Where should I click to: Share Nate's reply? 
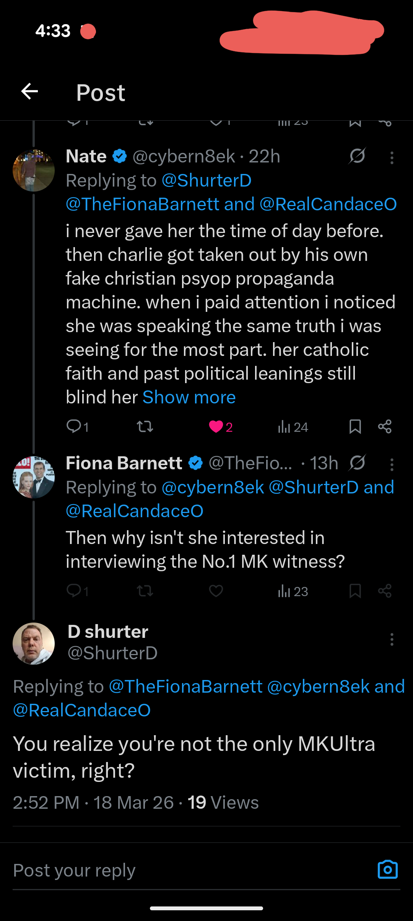point(385,426)
